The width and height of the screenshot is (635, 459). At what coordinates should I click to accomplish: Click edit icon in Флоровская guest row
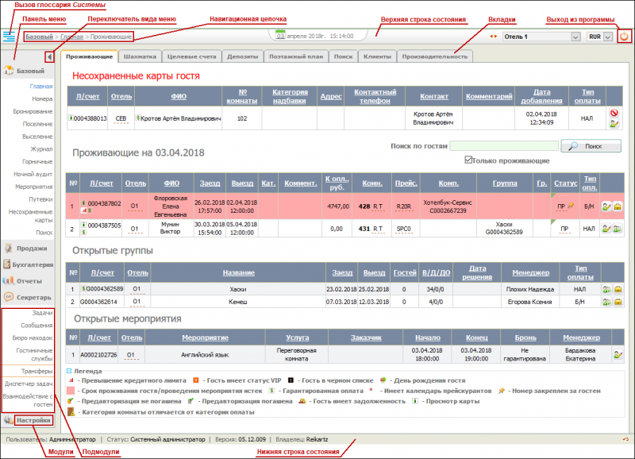(x=606, y=206)
